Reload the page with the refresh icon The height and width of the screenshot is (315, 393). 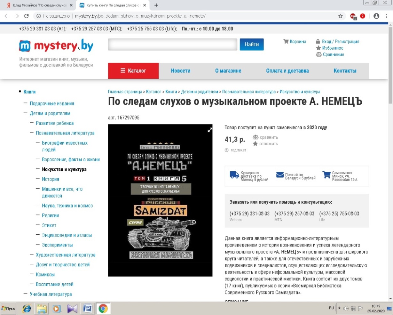pos(27,16)
